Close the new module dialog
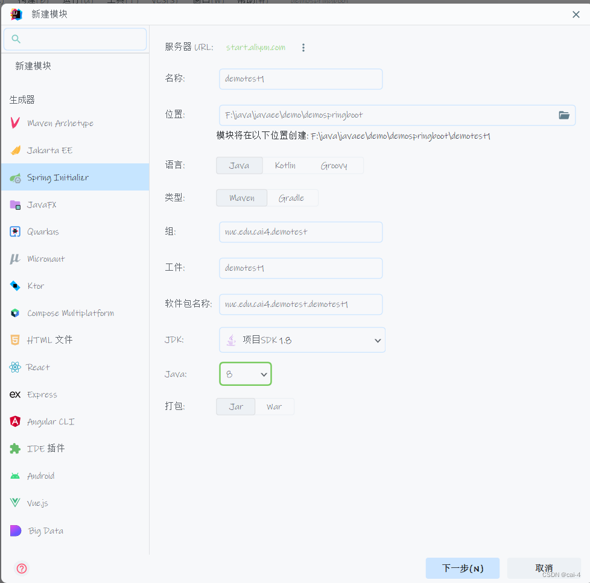 pos(576,14)
